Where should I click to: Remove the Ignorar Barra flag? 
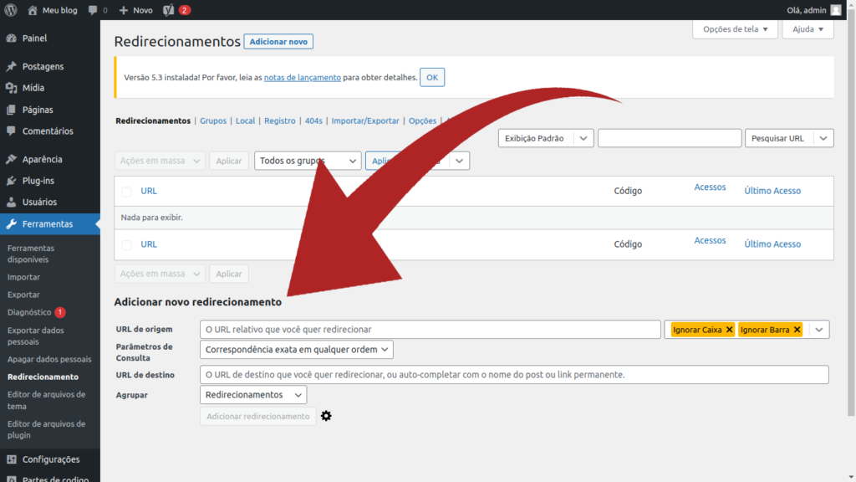point(797,330)
